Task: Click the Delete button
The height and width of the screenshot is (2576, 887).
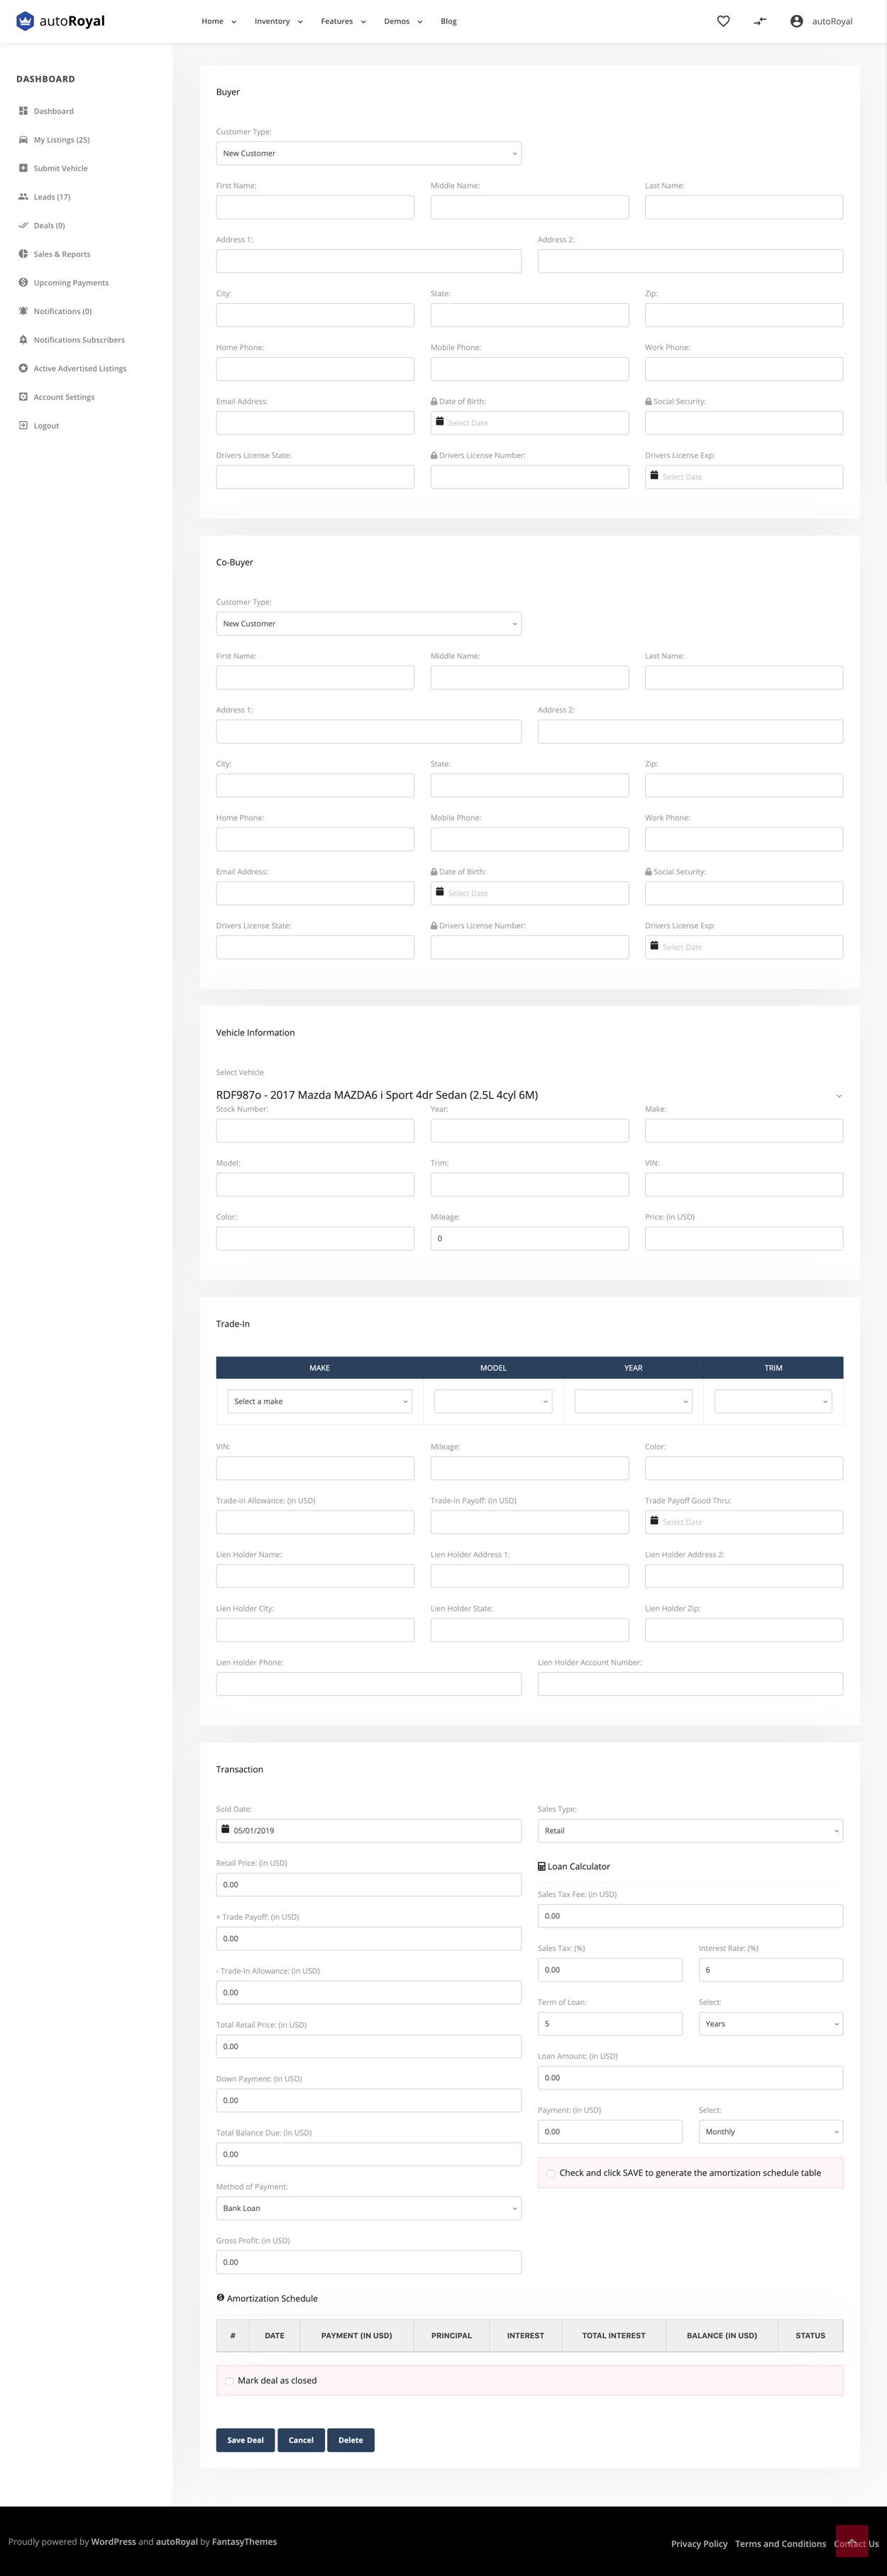Action: coord(351,2440)
